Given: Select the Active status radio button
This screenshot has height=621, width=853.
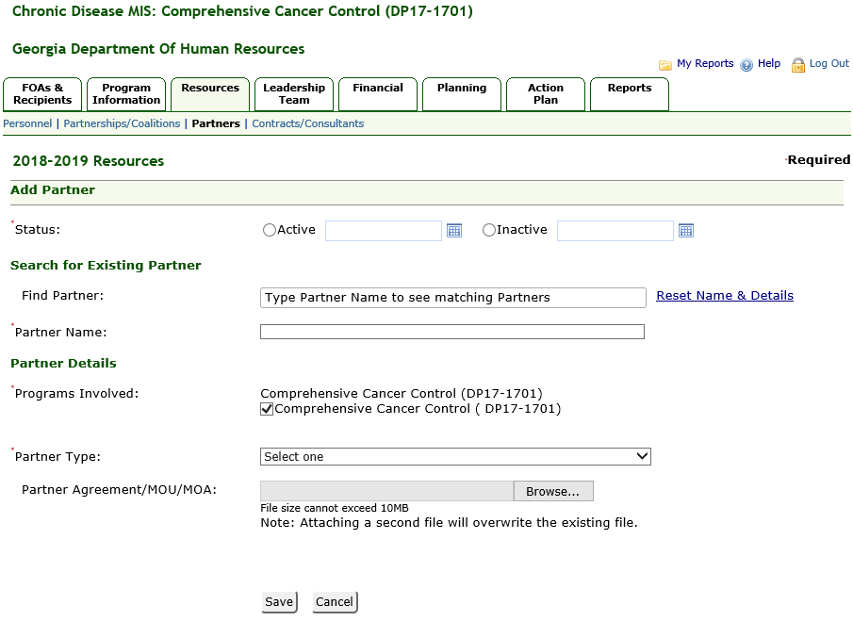Looking at the screenshot, I should (x=270, y=230).
